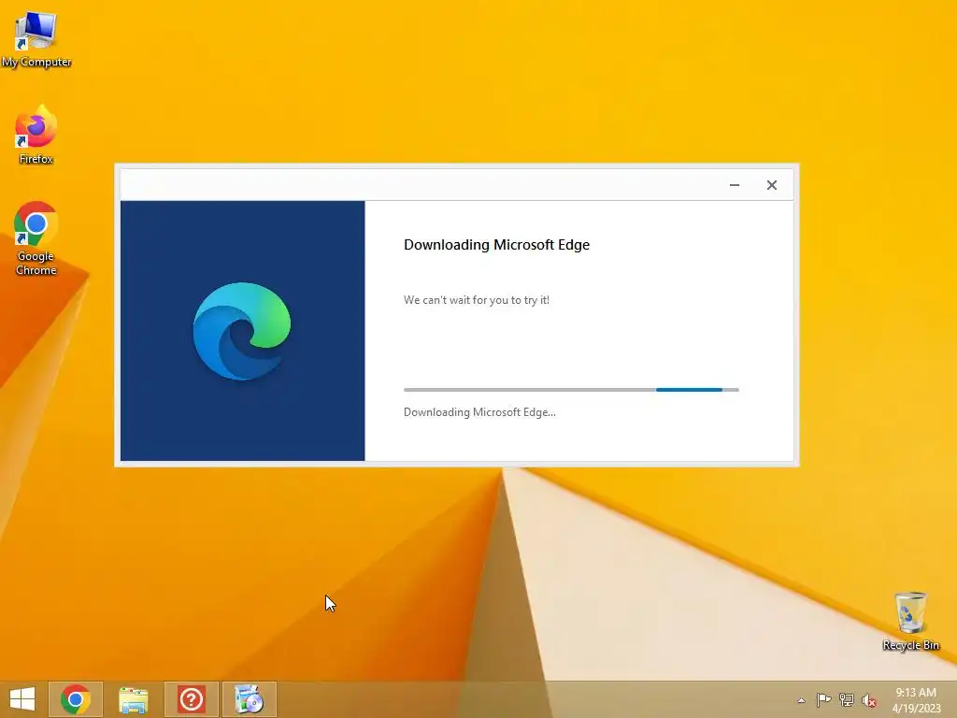The height and width of the screenshot is (718, 957).
Task: Open My Computer desktop icon
Action: pos(36,39)
